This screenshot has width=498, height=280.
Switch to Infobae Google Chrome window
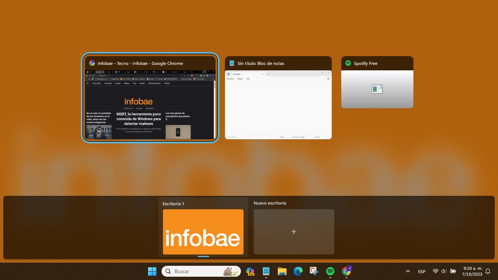(x=150, y=104)
